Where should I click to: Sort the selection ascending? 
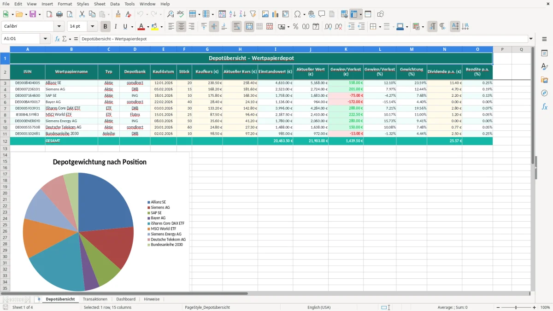click(x=232, y=14)
